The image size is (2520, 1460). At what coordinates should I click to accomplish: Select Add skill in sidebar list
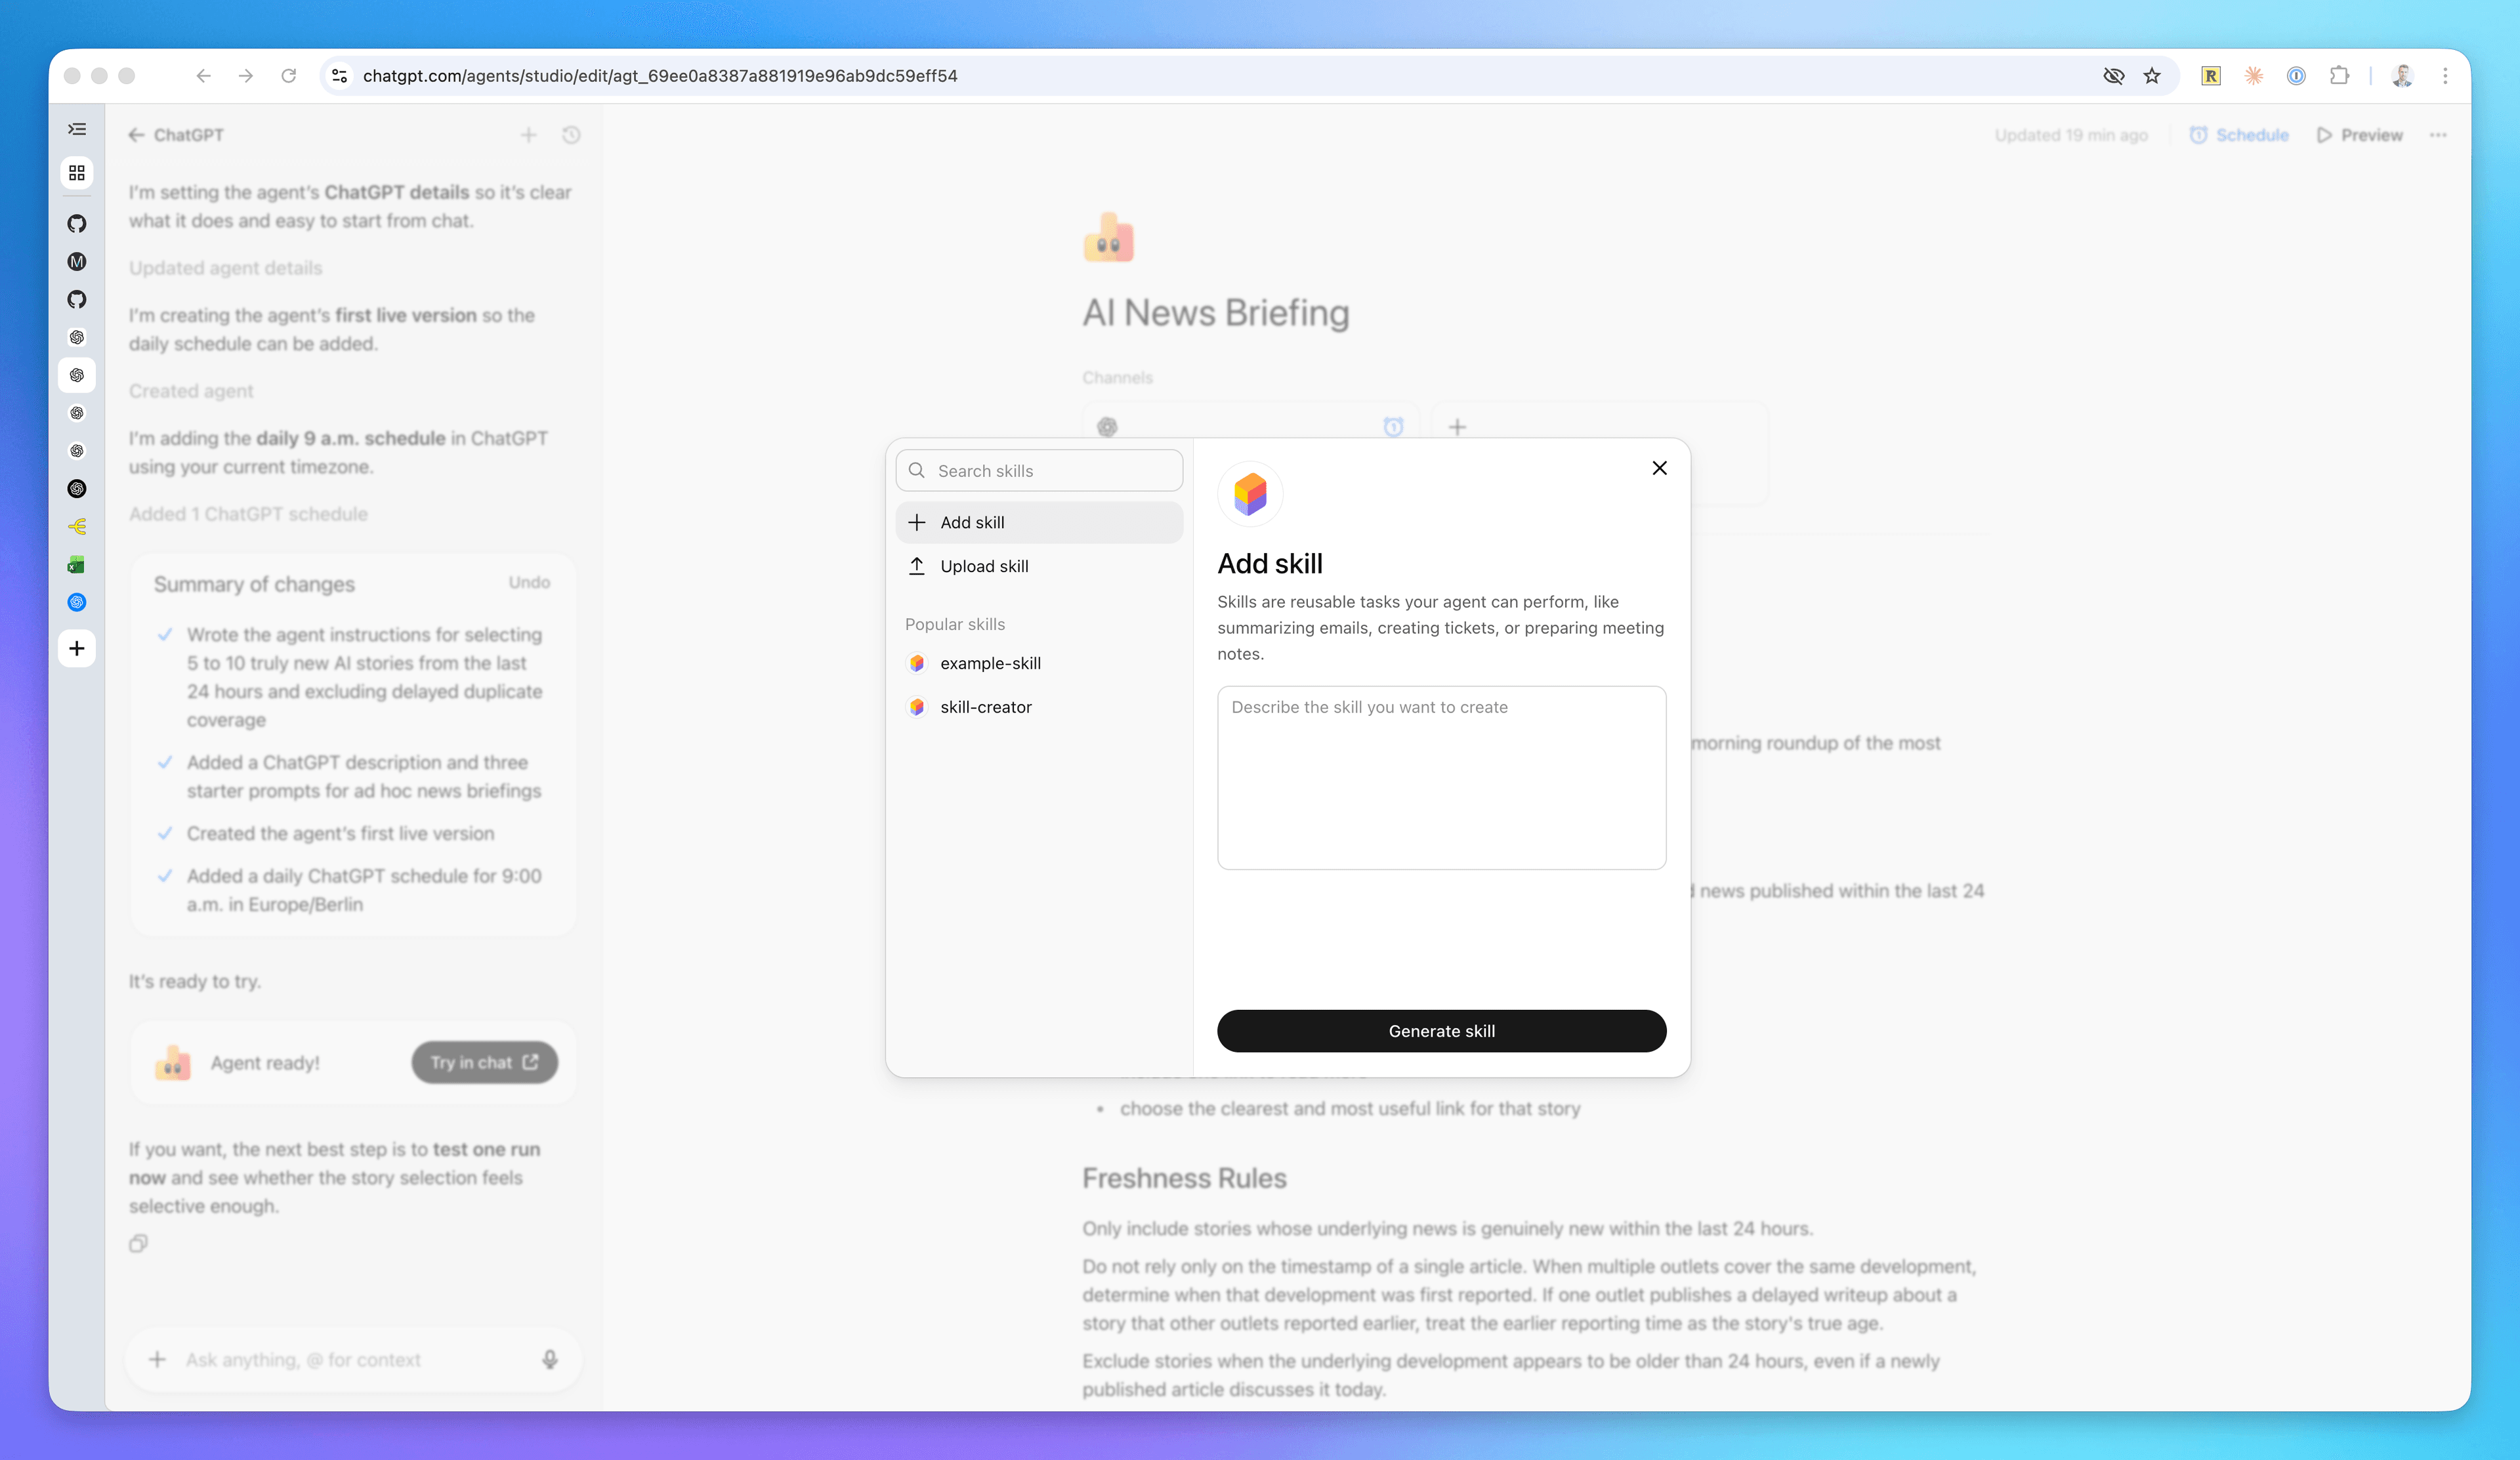[x=972, y=522]
